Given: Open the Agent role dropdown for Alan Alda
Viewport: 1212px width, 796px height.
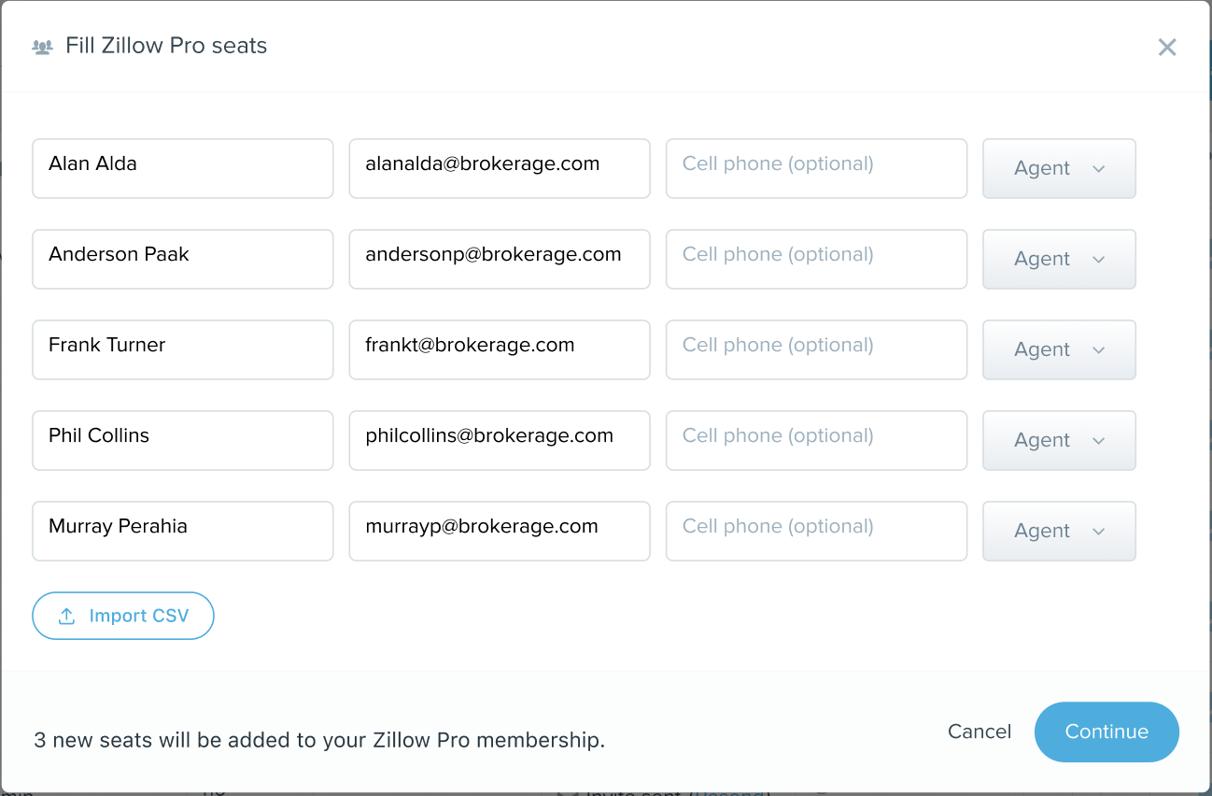Looking at the screenshot, I should 1059,169.
